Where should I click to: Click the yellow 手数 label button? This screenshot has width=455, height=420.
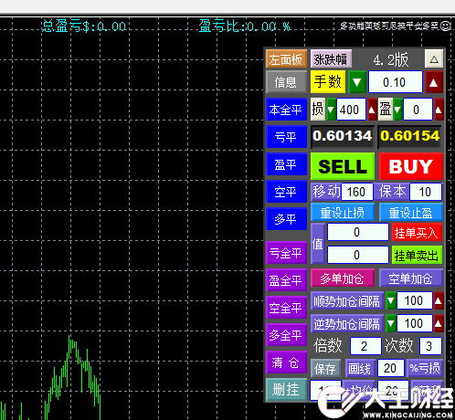(328, 82)
